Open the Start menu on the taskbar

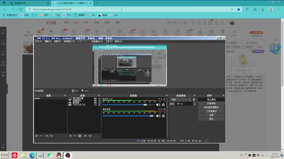5,155
